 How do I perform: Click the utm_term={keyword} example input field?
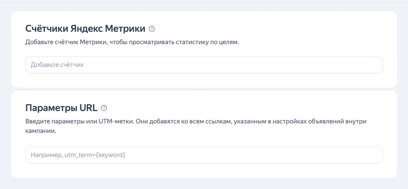pos(204,155)
